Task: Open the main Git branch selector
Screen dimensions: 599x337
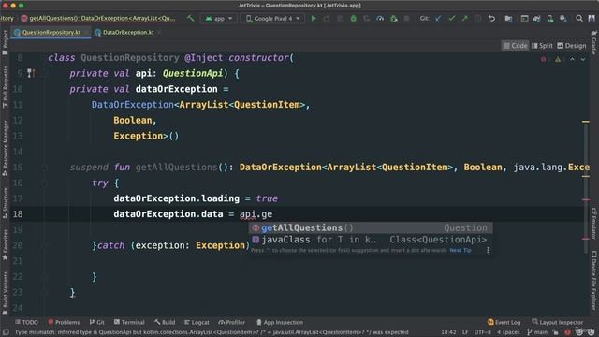Action: tap(537, 332)
